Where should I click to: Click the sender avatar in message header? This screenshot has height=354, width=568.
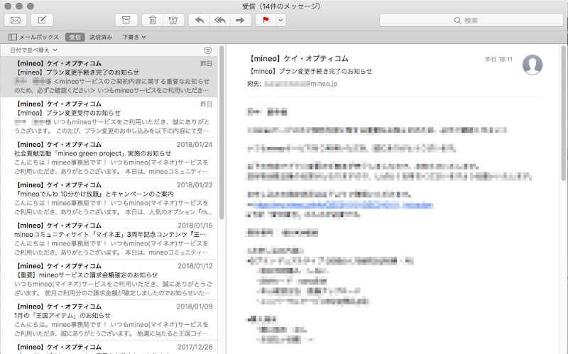[532, 65]
